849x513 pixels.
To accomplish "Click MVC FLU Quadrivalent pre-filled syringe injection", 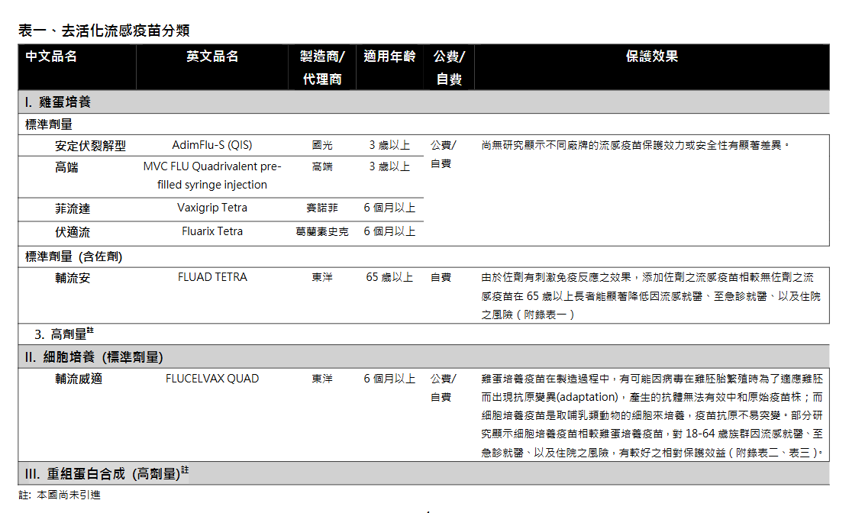I will (212, 176).
